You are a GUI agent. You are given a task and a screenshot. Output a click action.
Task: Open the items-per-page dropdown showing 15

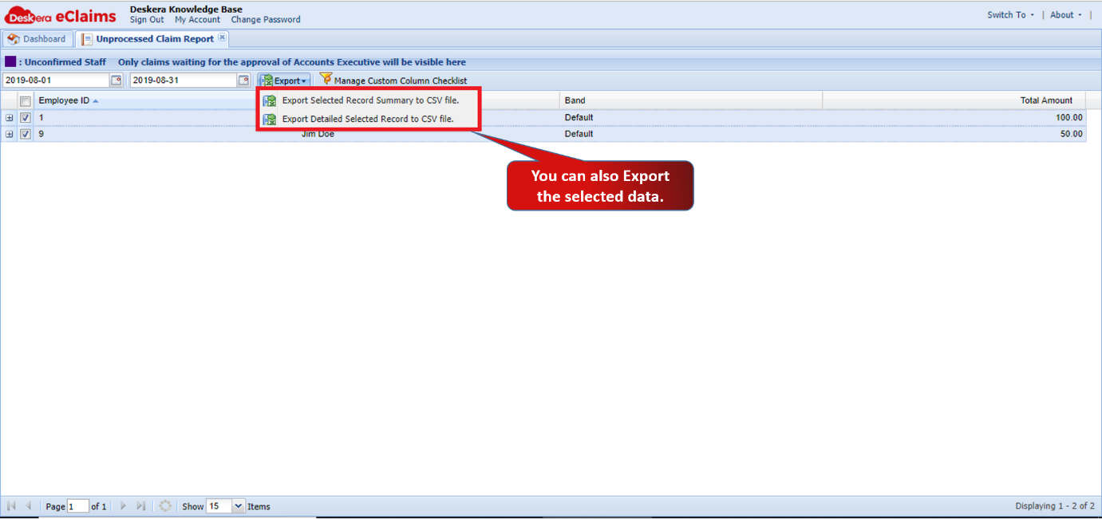point(238,506)
